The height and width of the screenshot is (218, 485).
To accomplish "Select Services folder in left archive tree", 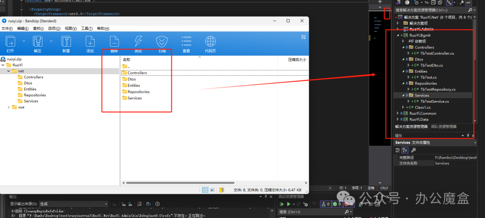I will [x=28, y=101].
